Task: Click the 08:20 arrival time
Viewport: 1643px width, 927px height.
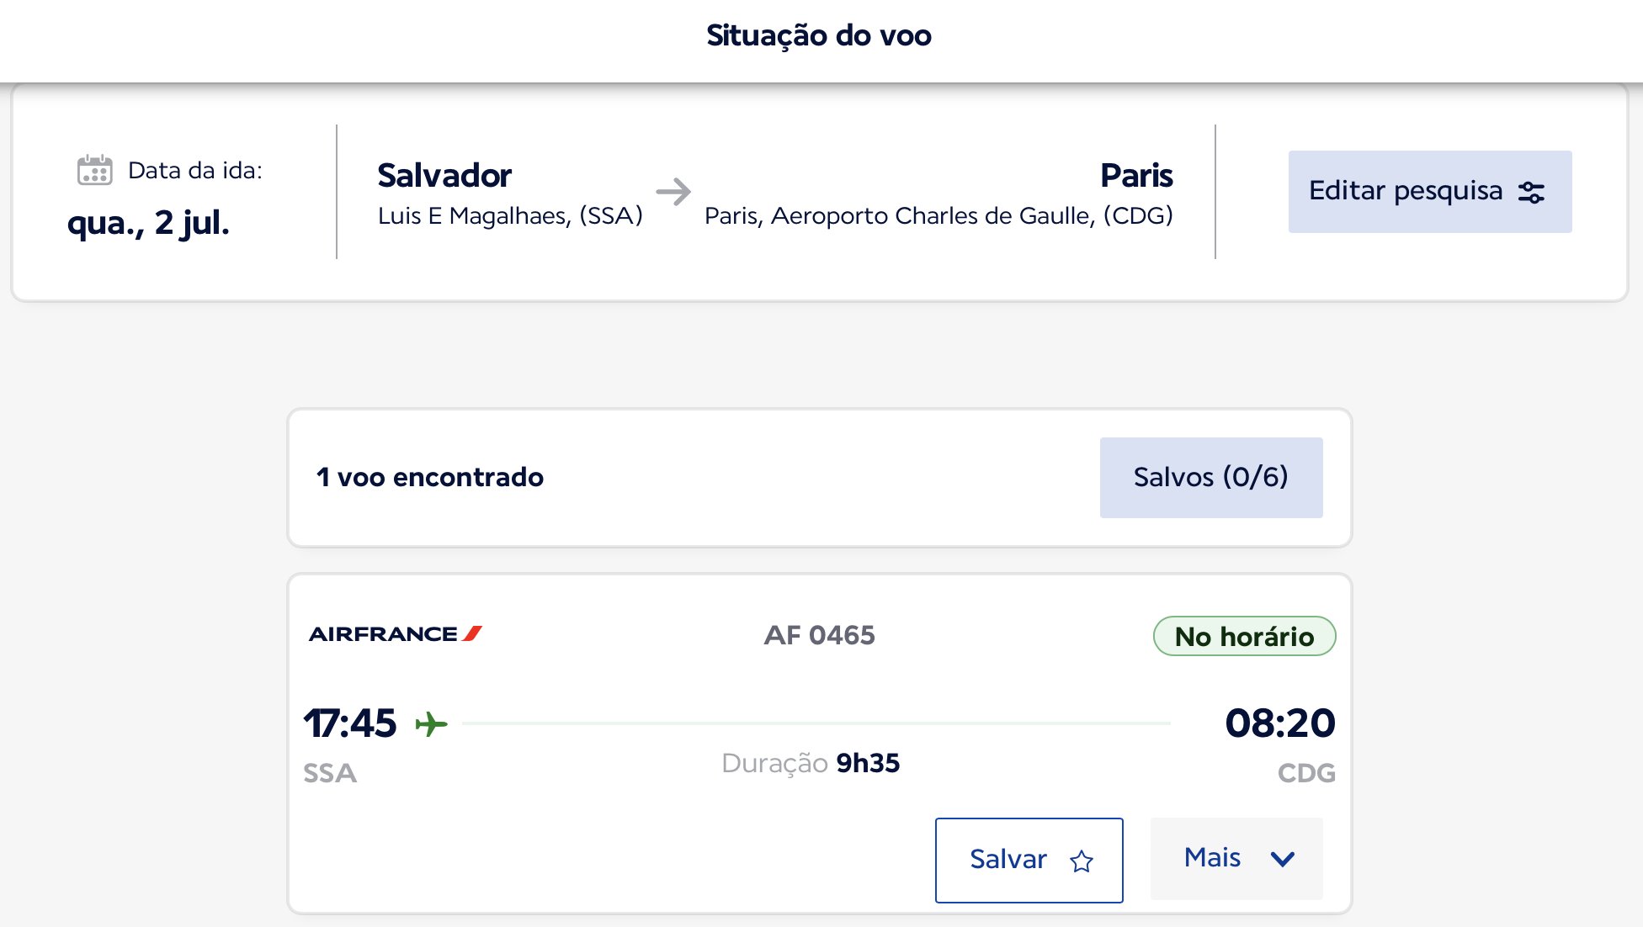Action: (1280, 723)
